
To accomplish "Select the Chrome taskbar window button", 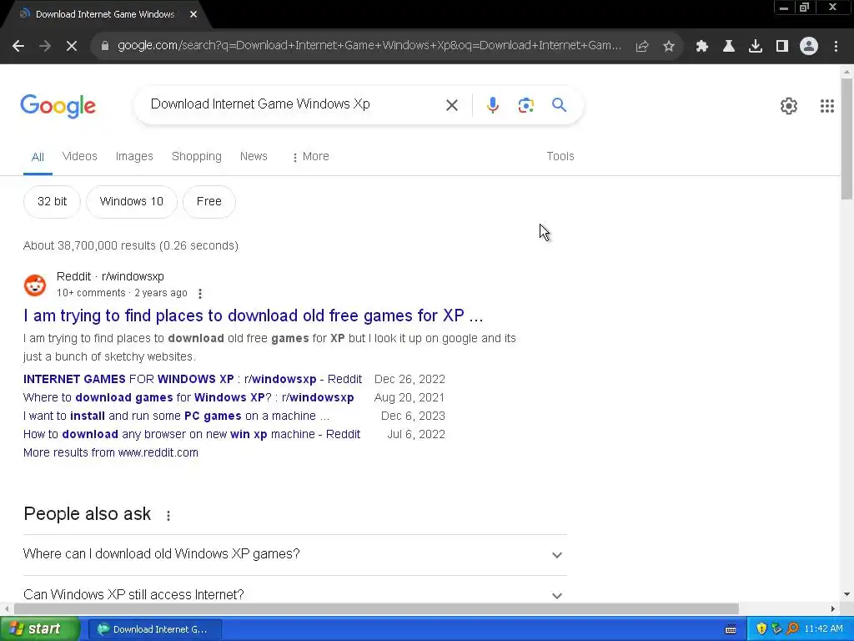I will (155, 629).
